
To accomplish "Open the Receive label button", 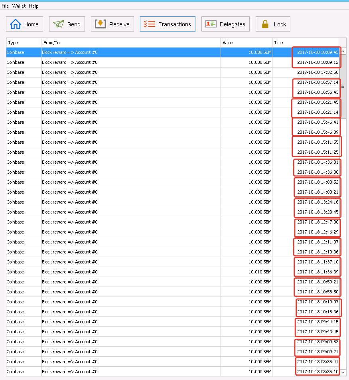I will tap(112, 24).
